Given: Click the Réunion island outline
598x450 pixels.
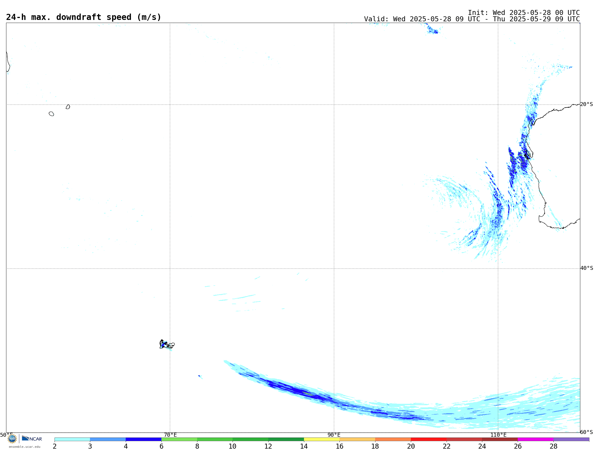Looking at the screenshot, I should [x=51, y=114].
